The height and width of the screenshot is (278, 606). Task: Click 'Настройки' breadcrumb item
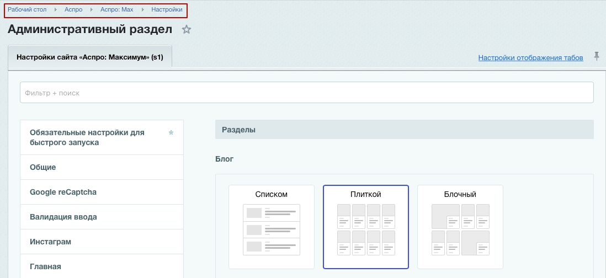tap(167, 10)
